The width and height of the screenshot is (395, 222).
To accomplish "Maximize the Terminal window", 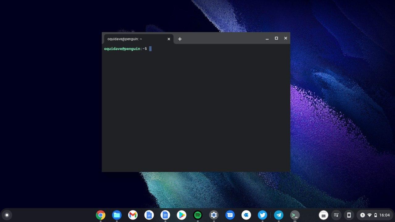I will 276,38.
